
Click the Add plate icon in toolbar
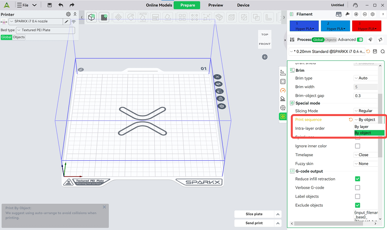(104, 17)
